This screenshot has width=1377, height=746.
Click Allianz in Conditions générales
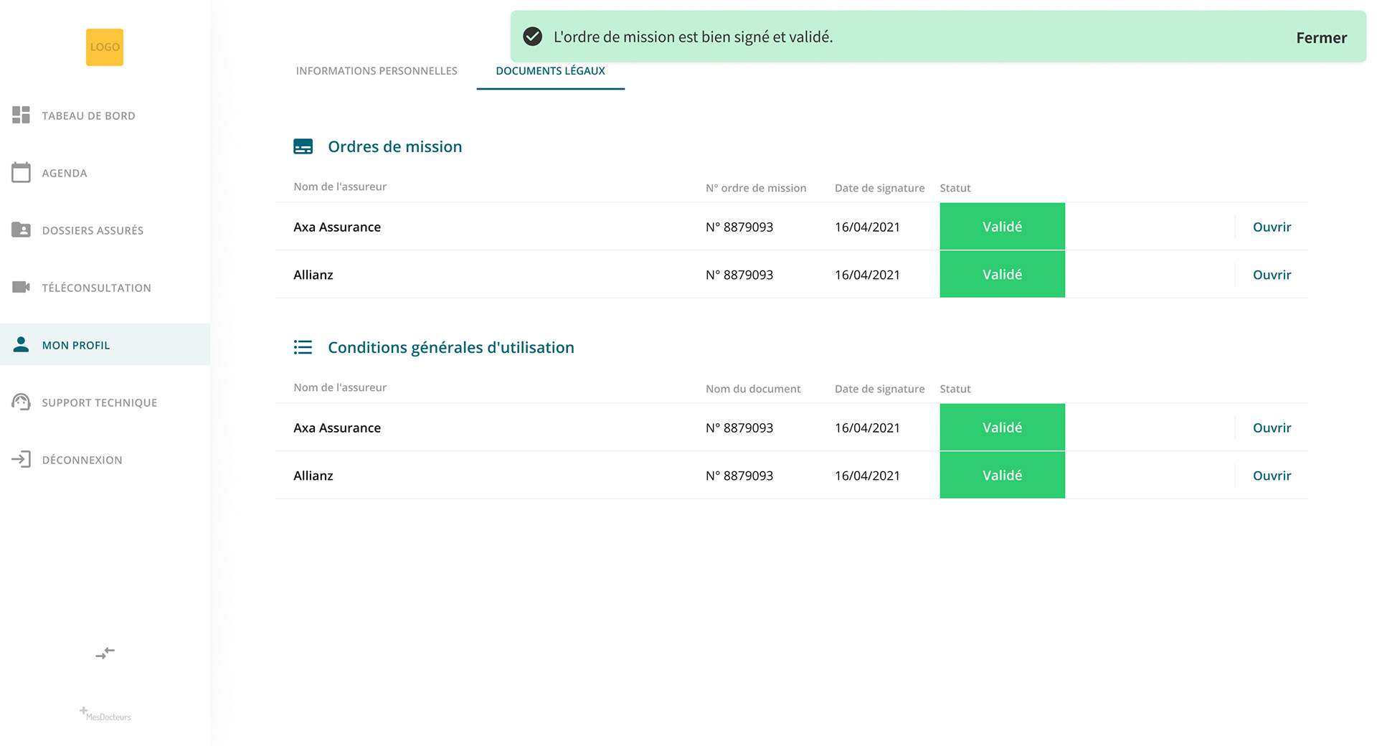click(313, 476)
